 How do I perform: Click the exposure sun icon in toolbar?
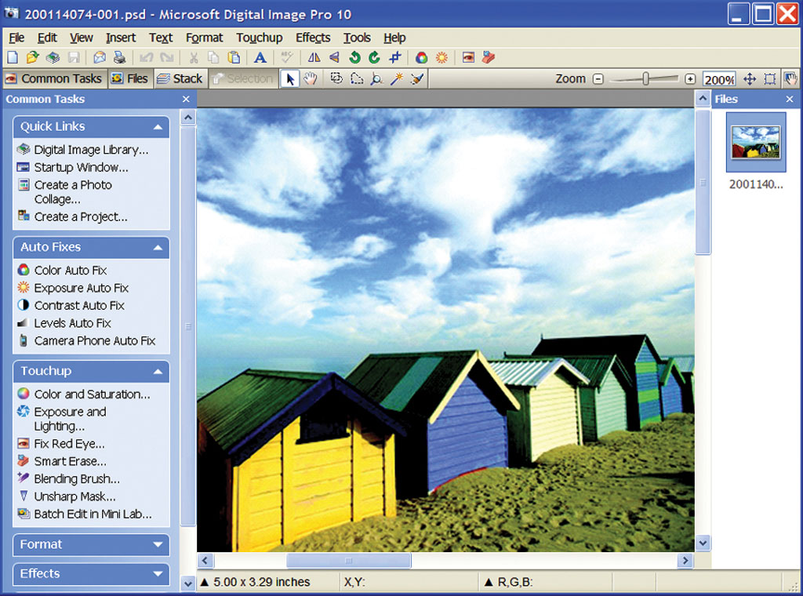click(441, 57)
